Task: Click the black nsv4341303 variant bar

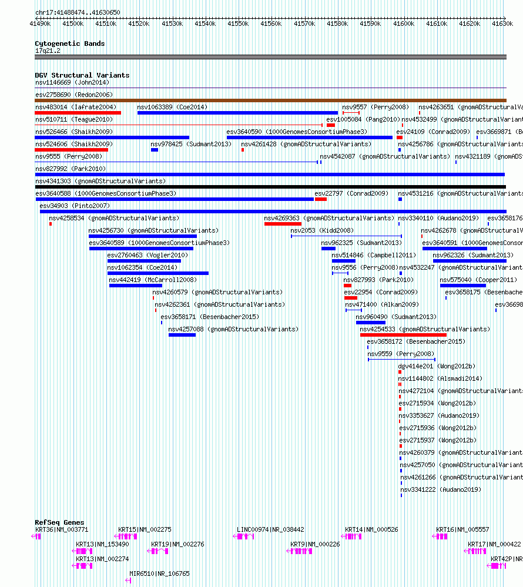Action: (x=270, y=187)
